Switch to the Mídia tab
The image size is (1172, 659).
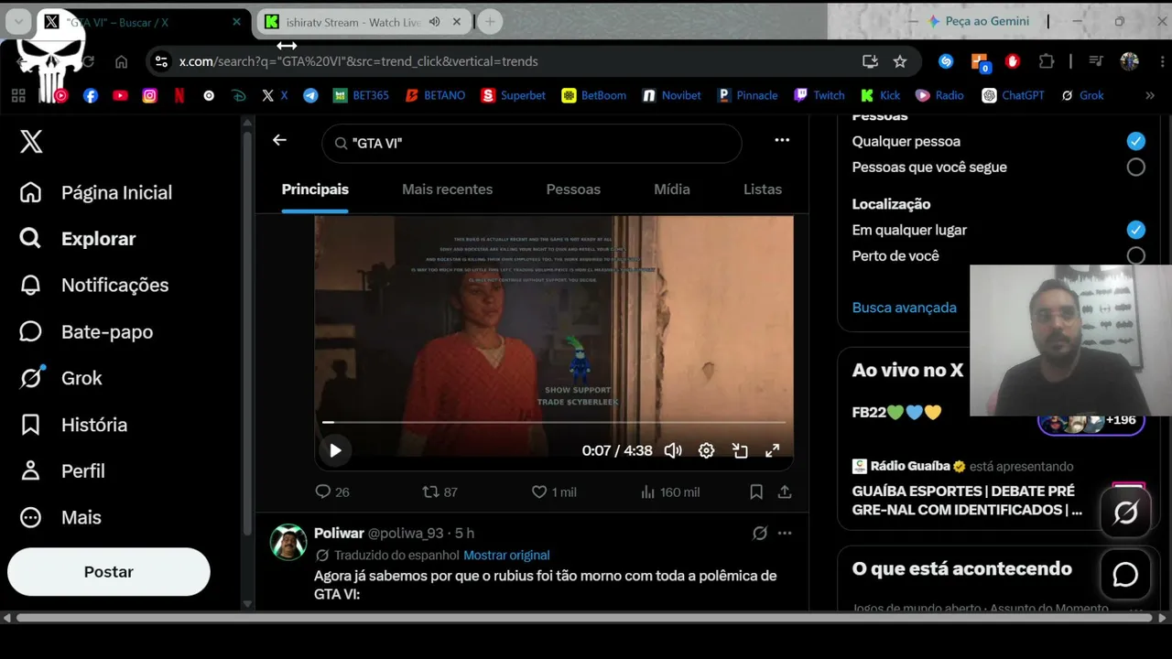pos(672,189)
